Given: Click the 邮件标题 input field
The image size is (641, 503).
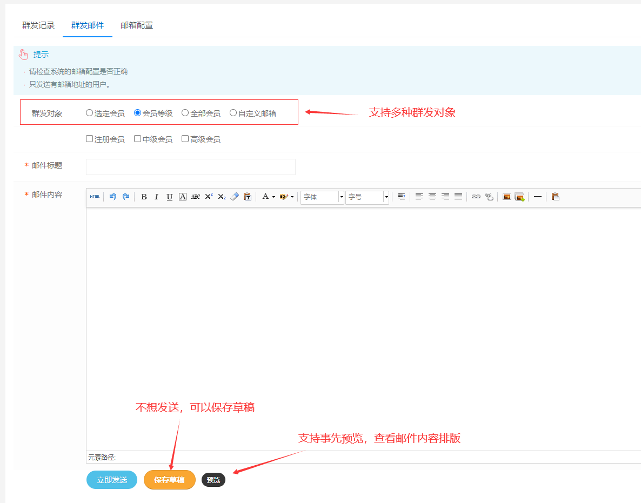Looking at the screenshot, I should tap(190, 167).
